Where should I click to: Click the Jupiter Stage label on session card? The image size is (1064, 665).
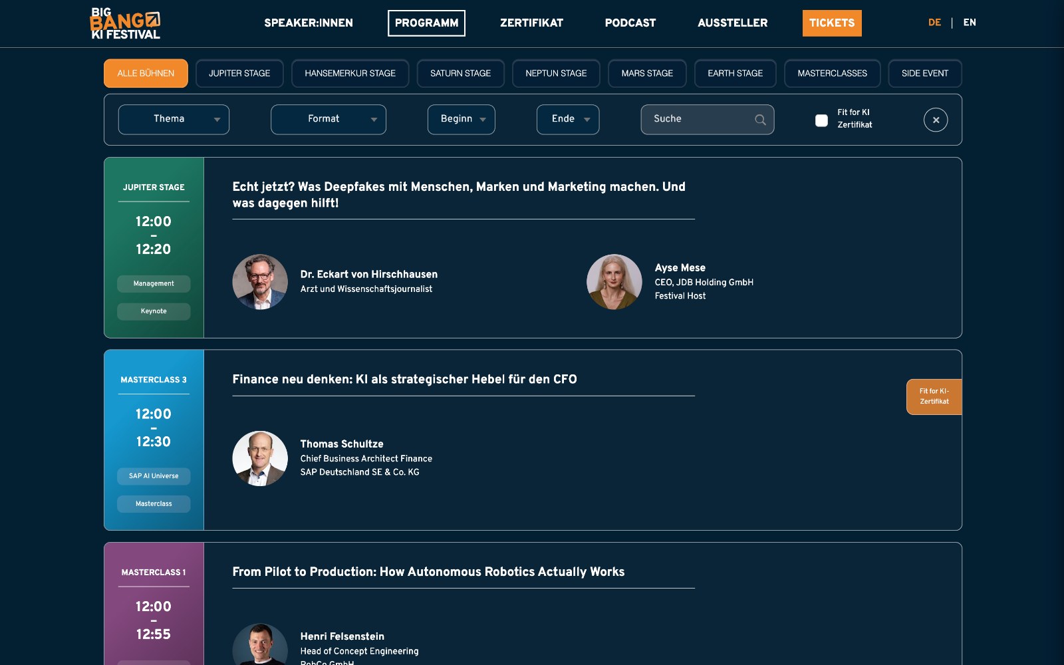coord(154,188)
